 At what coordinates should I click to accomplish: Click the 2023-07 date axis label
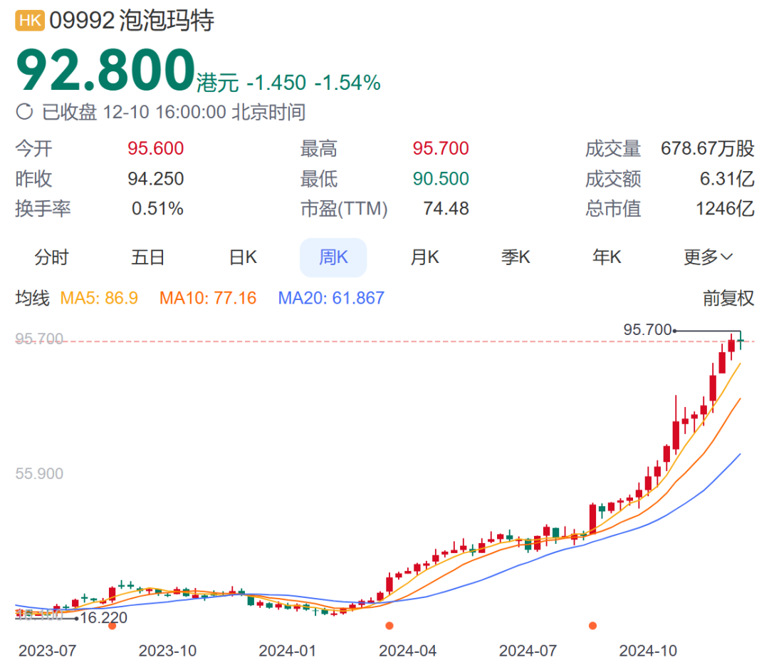(48, 651)
